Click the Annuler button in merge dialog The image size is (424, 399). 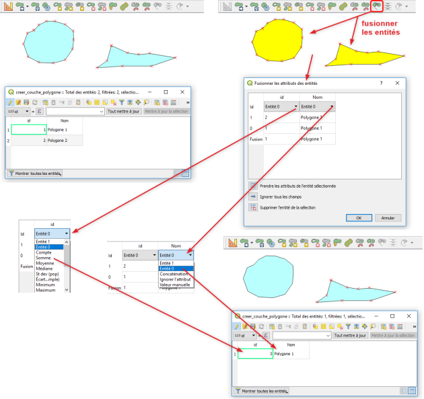tap(388, 218)
